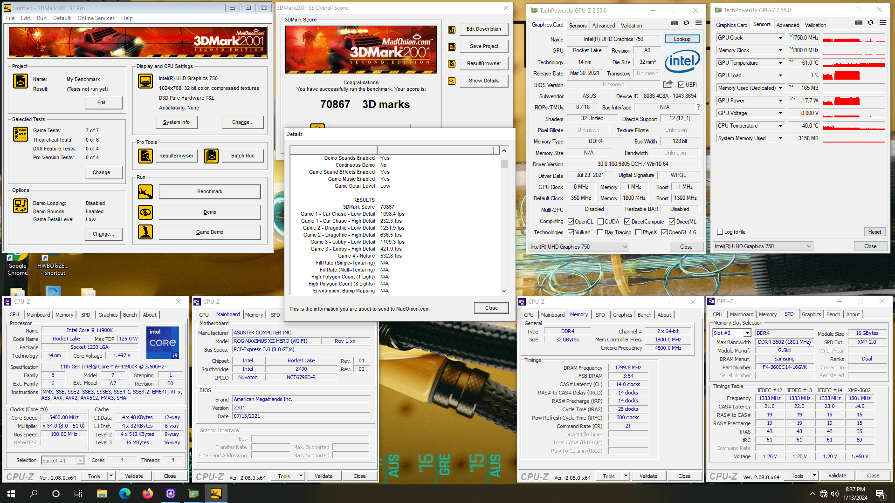Screen dimensions: 895x503
Task: Toggle the CUDA checkbox
Action: [600, 222]
